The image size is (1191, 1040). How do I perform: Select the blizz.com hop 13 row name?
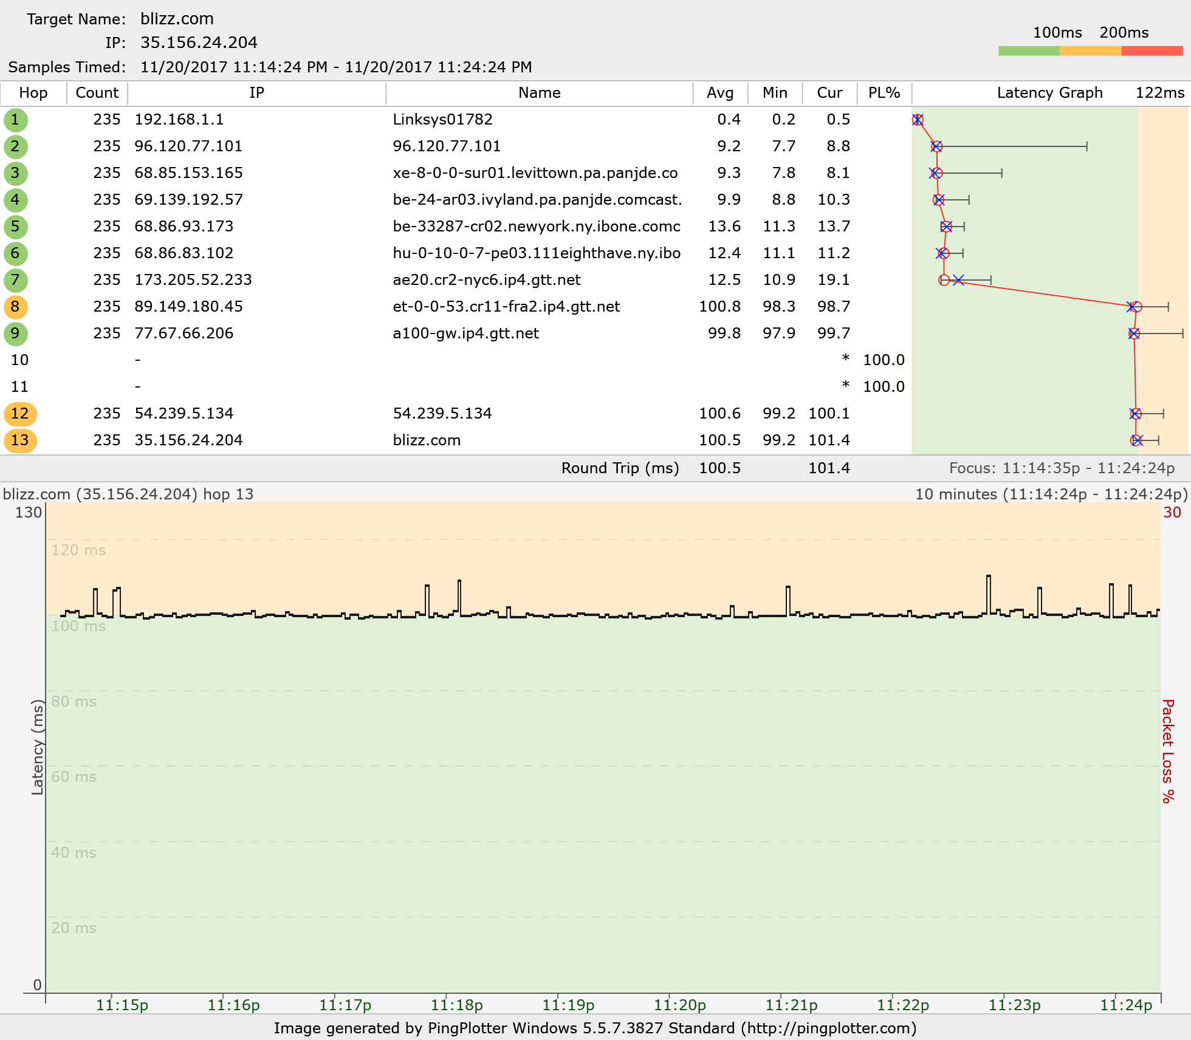427,440
